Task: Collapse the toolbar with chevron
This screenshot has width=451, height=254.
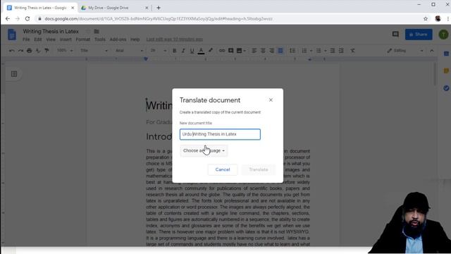Action: coord(432,51)
